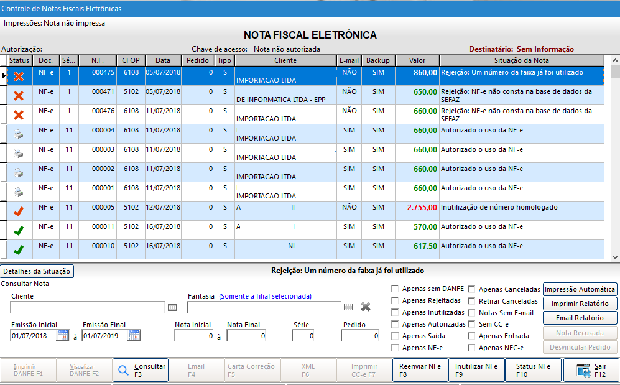Toggle Apenas Autorizadas checkbox
620x385 pixels.
tap(395, 324)
